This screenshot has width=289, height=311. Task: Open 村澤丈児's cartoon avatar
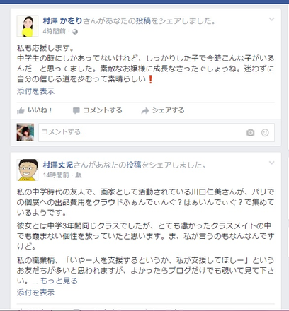28,170
